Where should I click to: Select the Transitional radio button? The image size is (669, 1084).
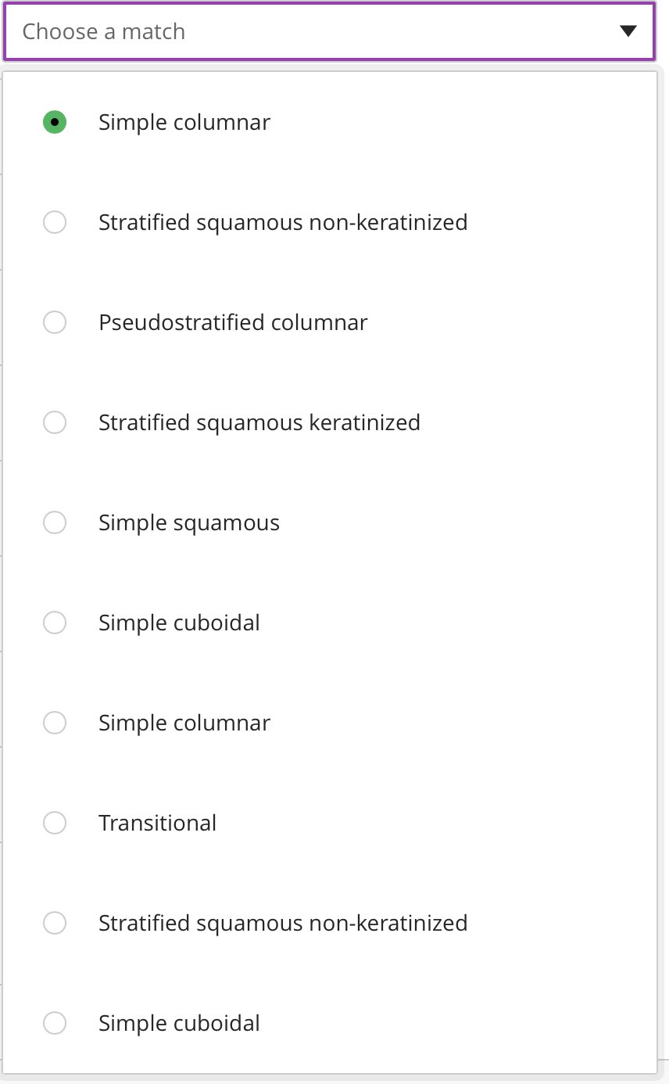click(55, 823)
